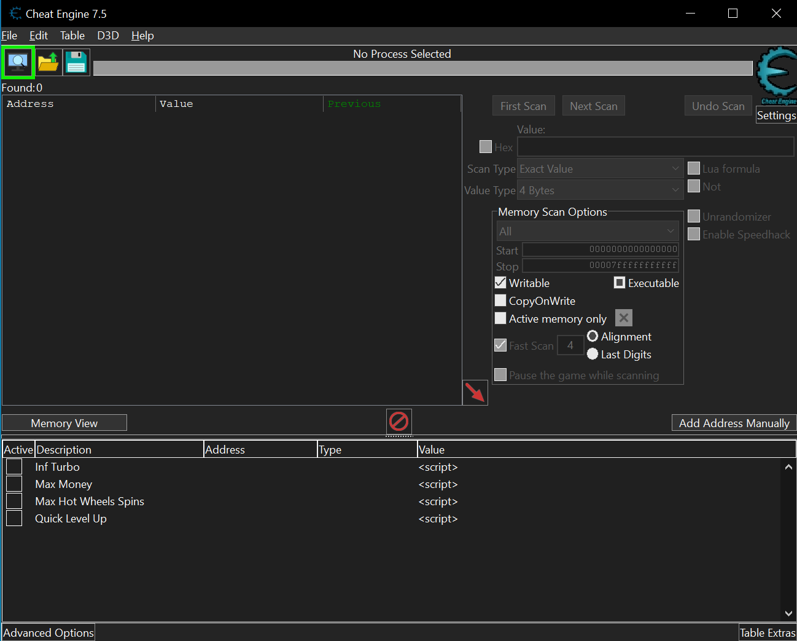Click the First Scan button
Image resolution: width=797 pixels, height=641 pixels.
(x=523, y=106)
